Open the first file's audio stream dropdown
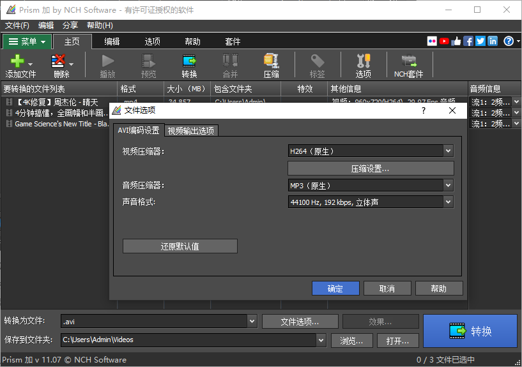This screenshot has height=367, width=522. (516, 101)
